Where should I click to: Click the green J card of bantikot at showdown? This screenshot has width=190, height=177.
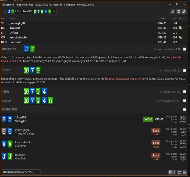(x=10, y=157)
